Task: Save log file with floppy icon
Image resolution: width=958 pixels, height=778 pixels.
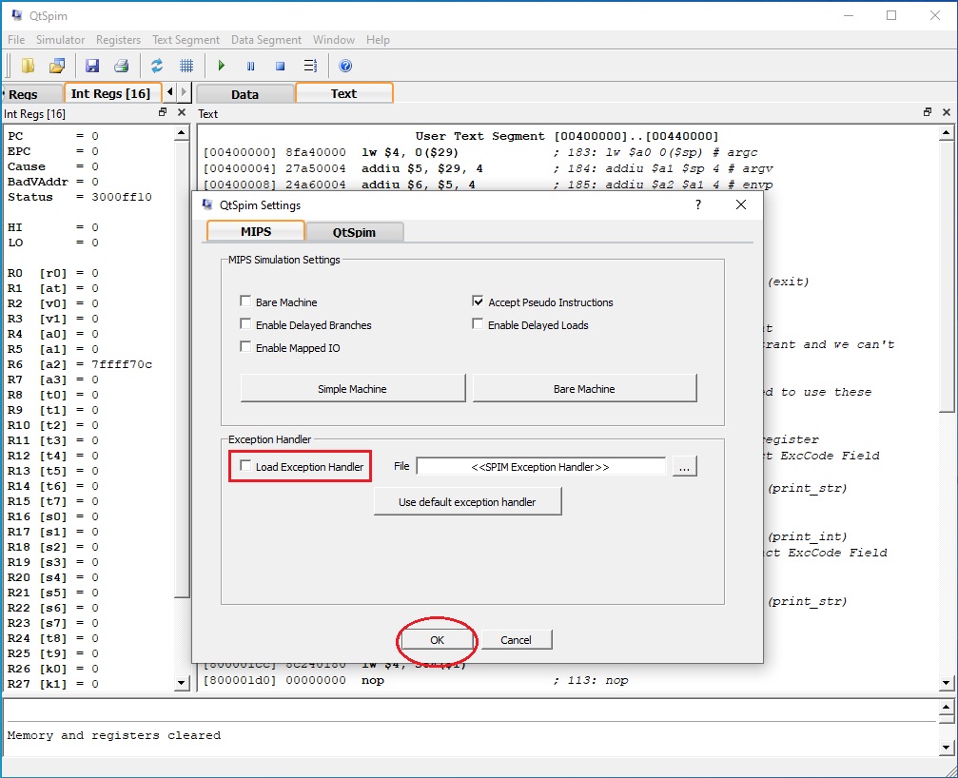Action: [92, 66]
